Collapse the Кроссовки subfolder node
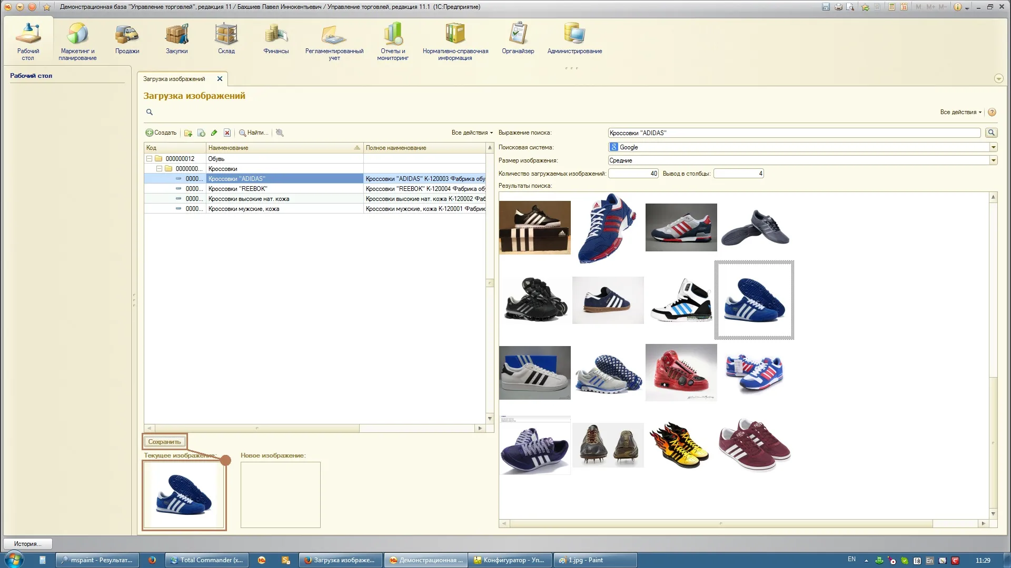 (x=159, y=169)
